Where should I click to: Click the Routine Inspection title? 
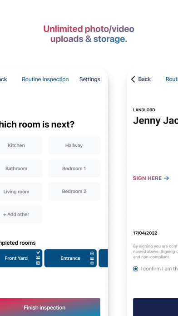(45, 79)
